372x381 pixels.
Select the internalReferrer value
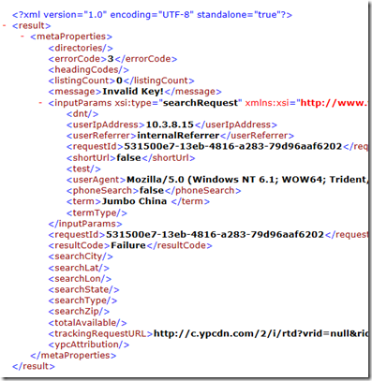(x=178, y=136)
